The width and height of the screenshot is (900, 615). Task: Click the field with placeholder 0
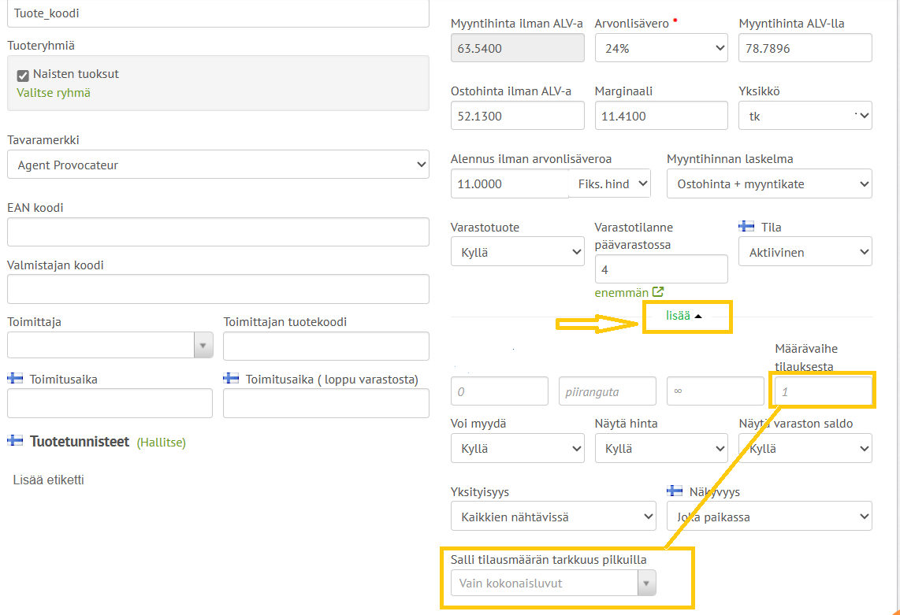tap(500, 391)
